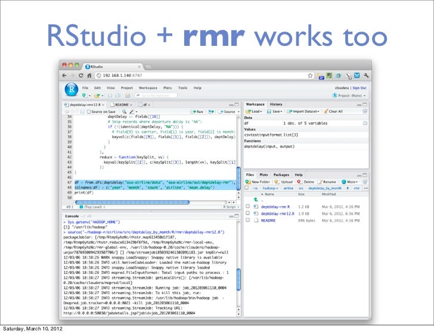Switch to the Plots pane tab
Screen dimensions: 434x334
(263, 175)
